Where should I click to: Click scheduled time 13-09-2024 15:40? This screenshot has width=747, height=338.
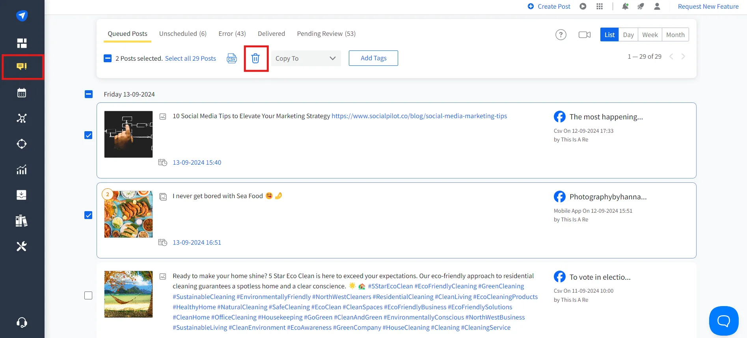197,162
